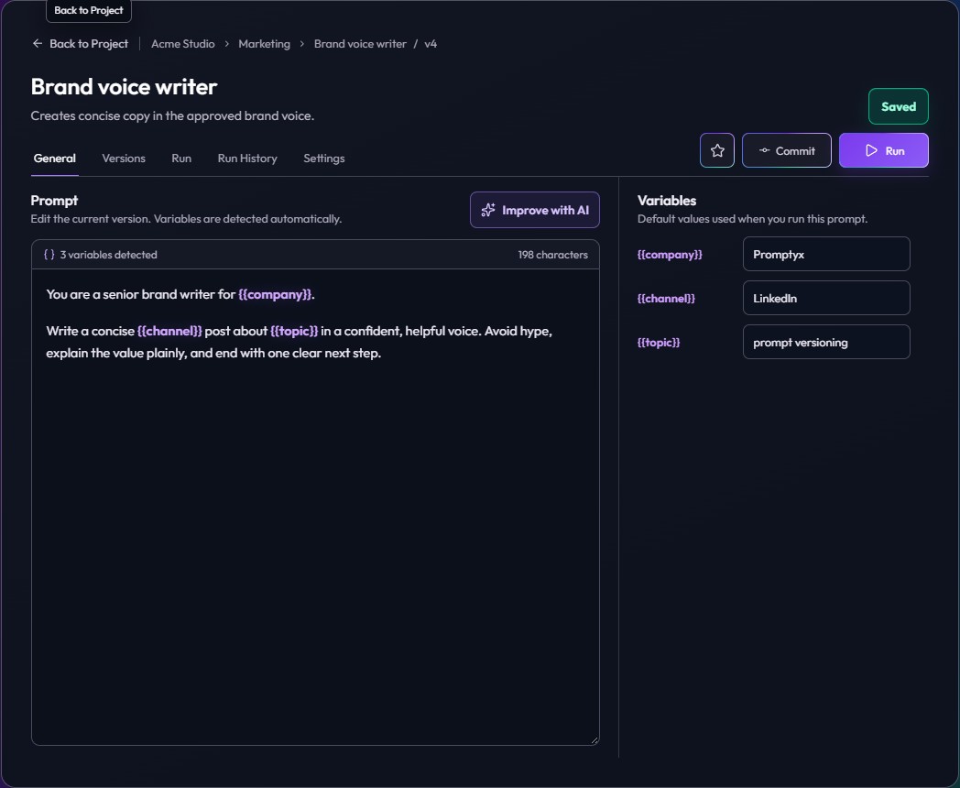Click the textarea resize handle corner
Screen dimensions: 960x788
[595, 741]
